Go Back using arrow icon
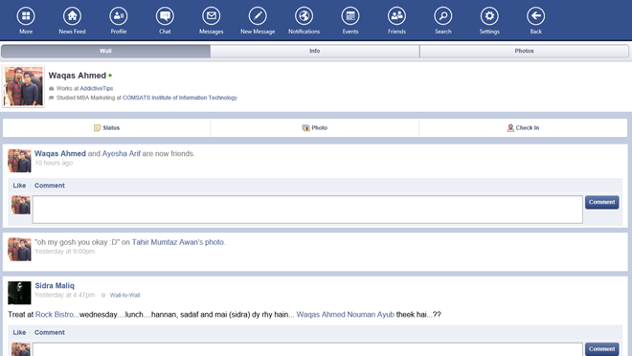The height and width of the screenshot is (356, 632). (x=535, y=16)
